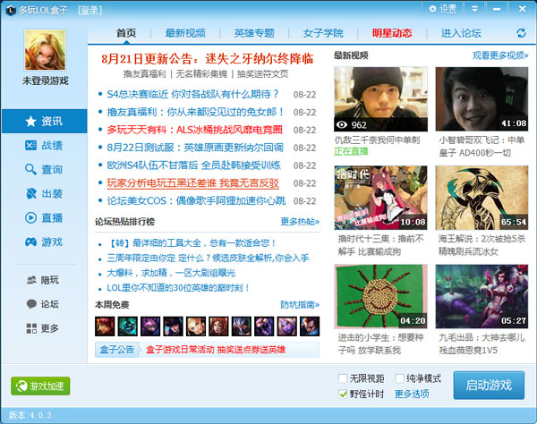Select tenth free champion icon this week
Viewport: 537px width, 424px height.
coord(310,326)
